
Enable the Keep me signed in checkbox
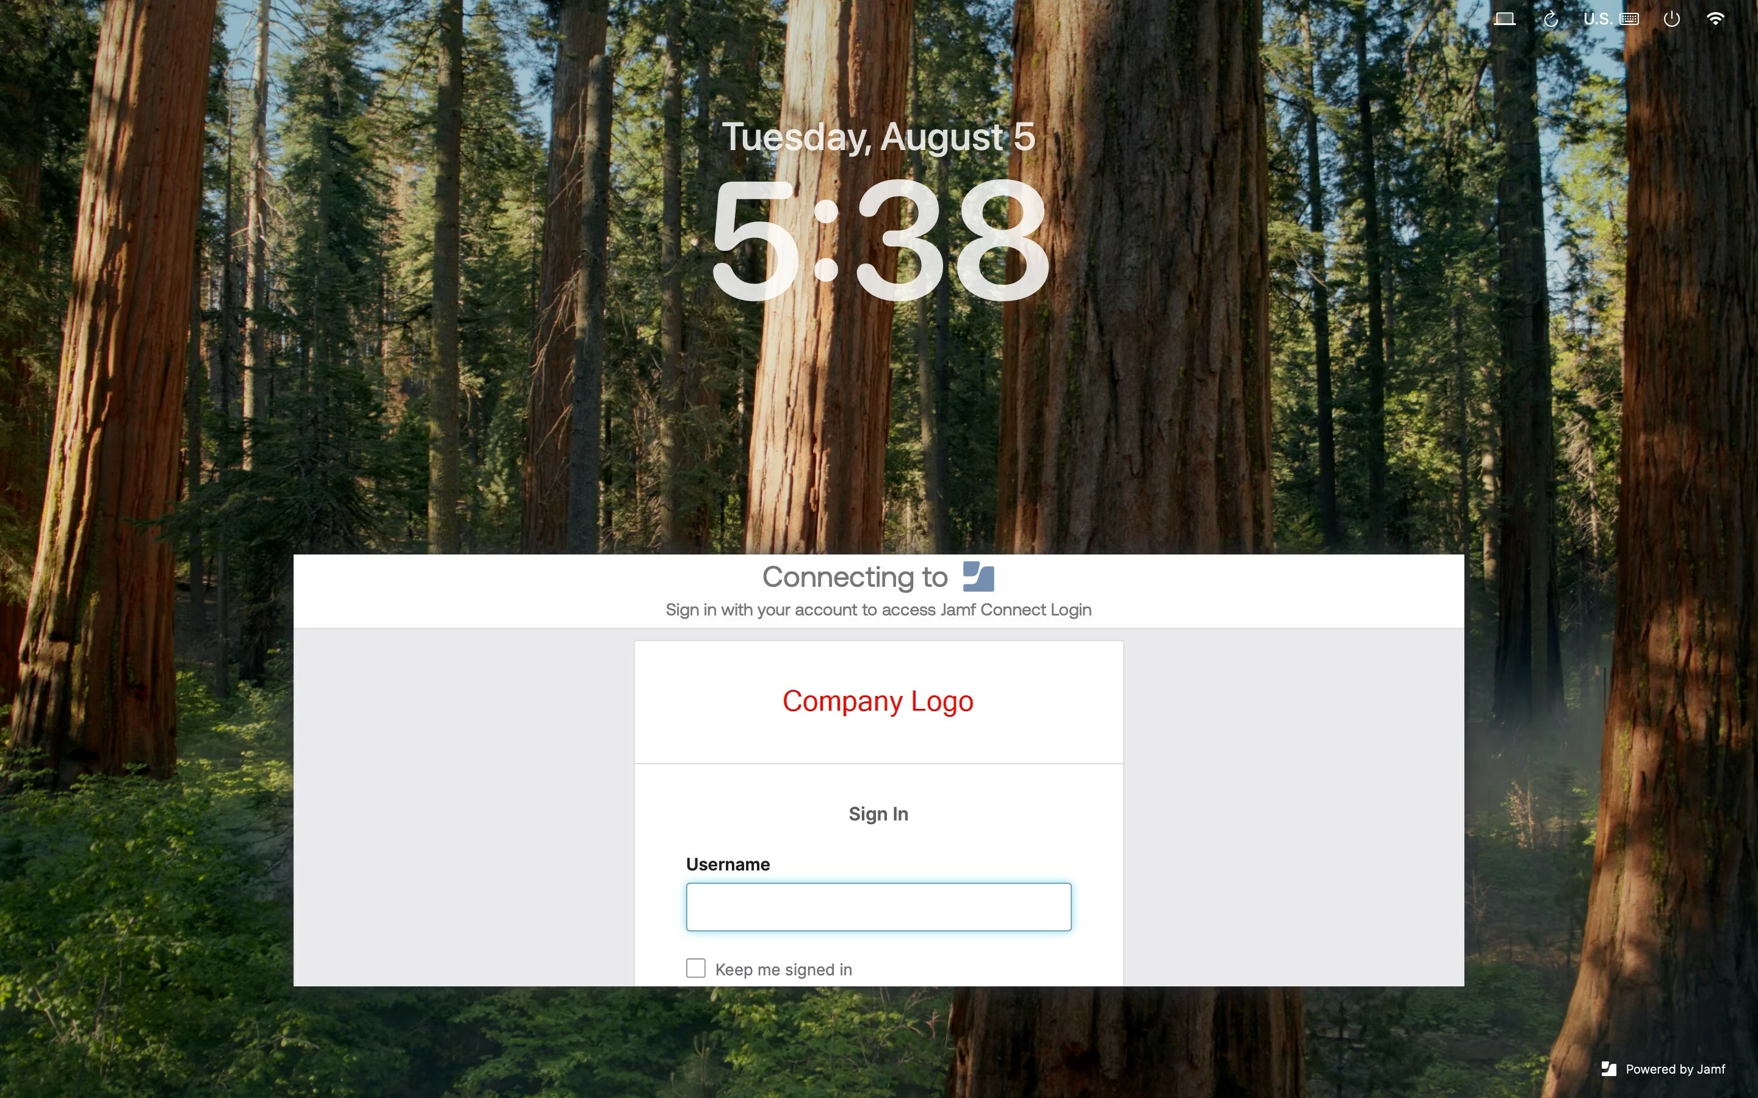click(x=695, y=968)
